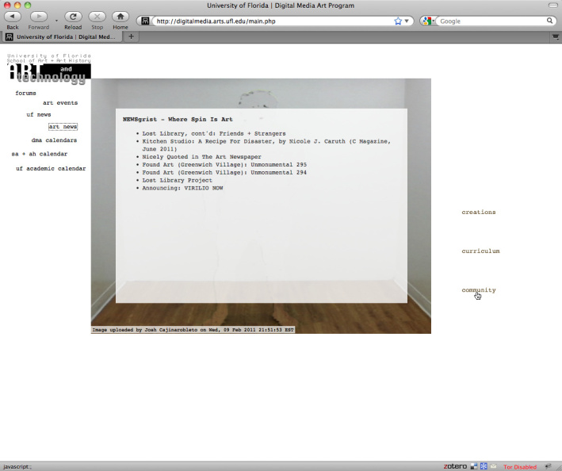Image resolution: width=562 pixels, height=471 pixels.
Task: Bookmark this page with the star icon
Action: pyautogui.click(x=398, y=21)
